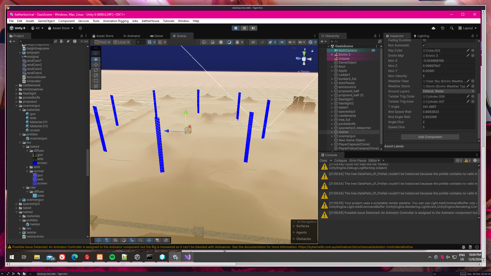Viewport: 491px width, 276px height.
Task: Open the Pivot mode dropdown
Action: coord(102,42)
